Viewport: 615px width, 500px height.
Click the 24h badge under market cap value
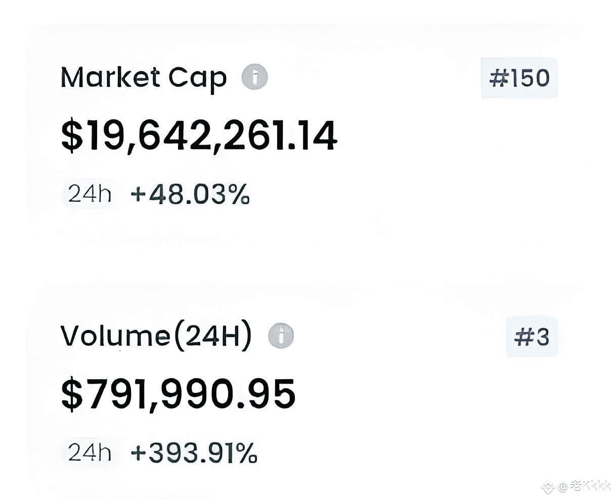[x=90, y=194]
